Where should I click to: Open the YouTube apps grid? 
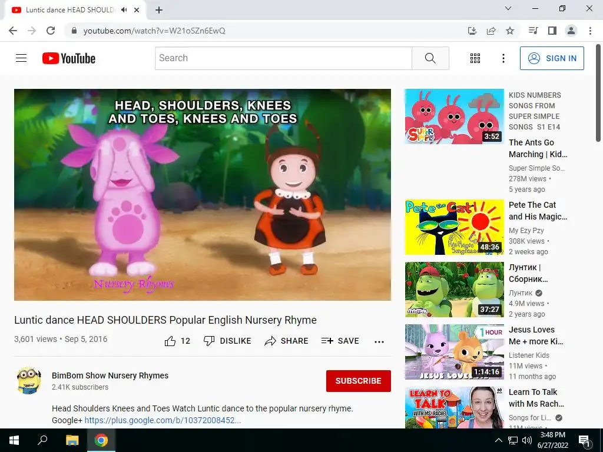[475, 58]
